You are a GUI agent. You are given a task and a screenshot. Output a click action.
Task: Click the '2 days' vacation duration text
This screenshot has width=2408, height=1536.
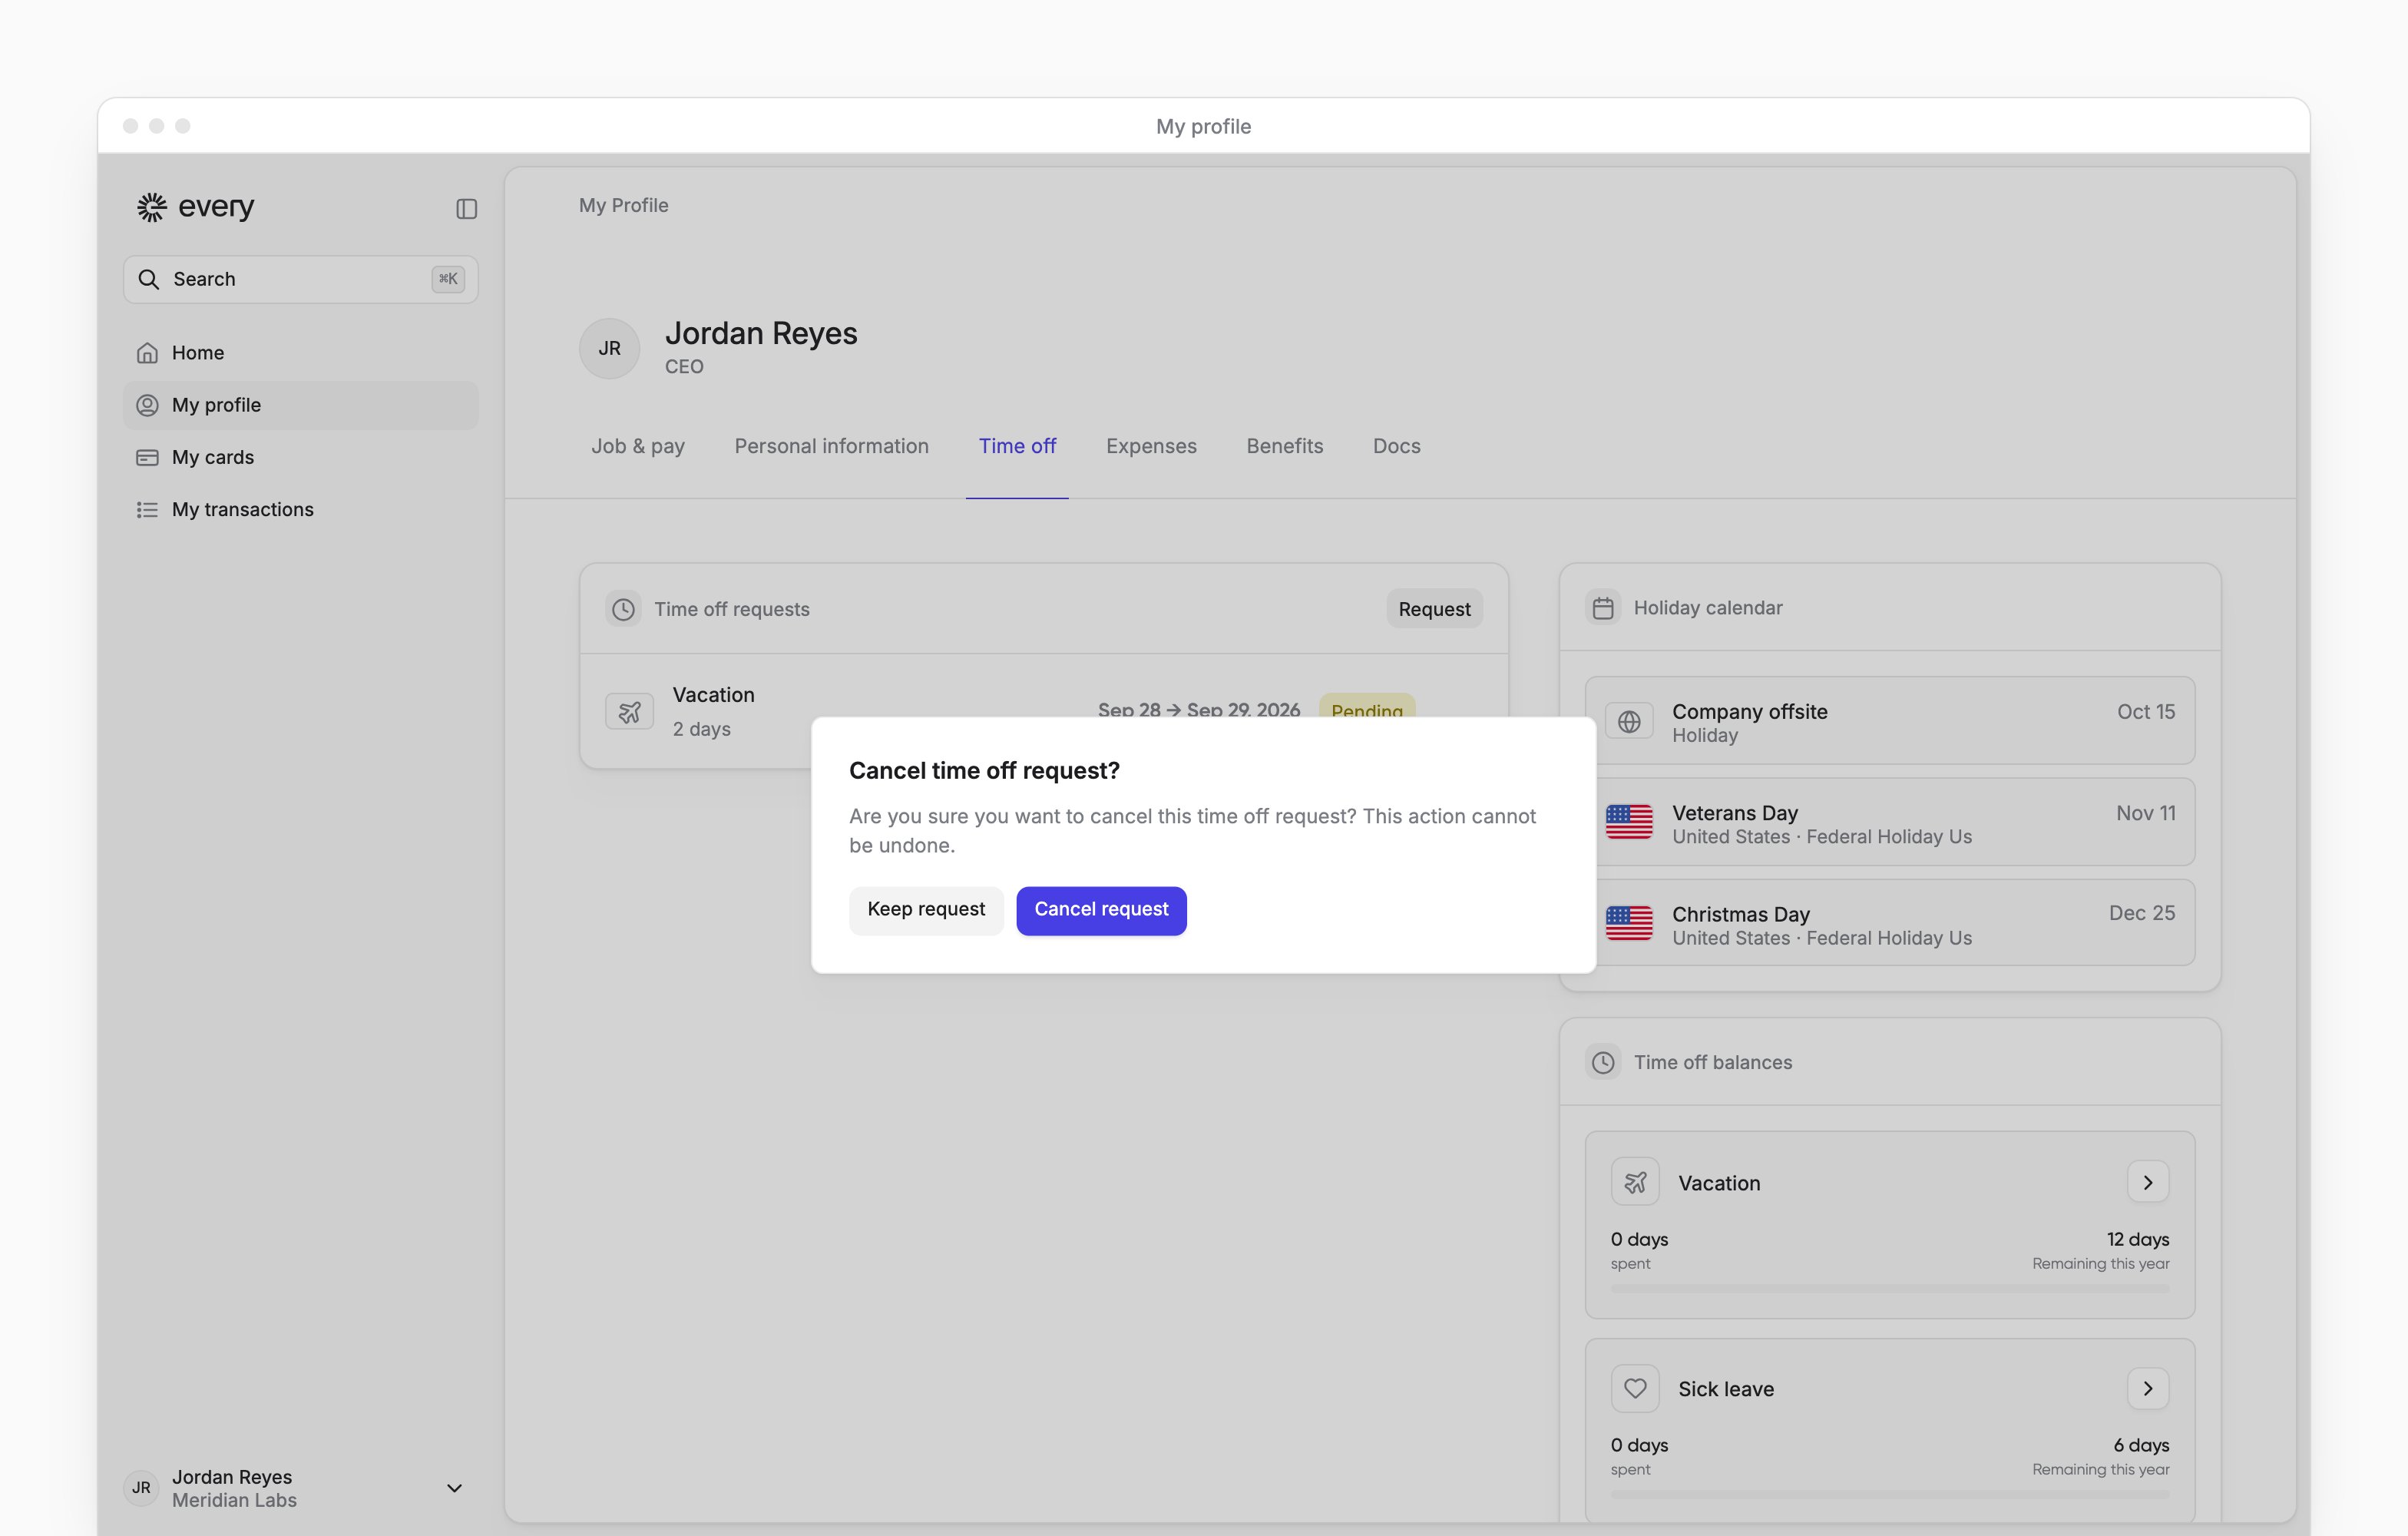click(x=701, y=729)
